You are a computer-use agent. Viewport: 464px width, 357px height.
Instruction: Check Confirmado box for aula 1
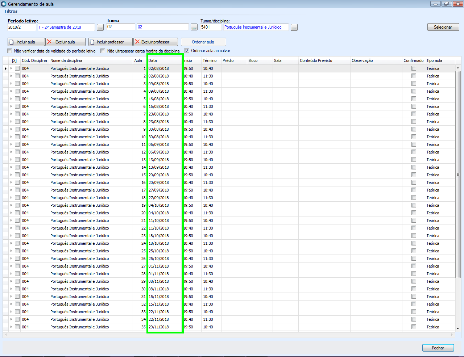(x=414, y=68)
